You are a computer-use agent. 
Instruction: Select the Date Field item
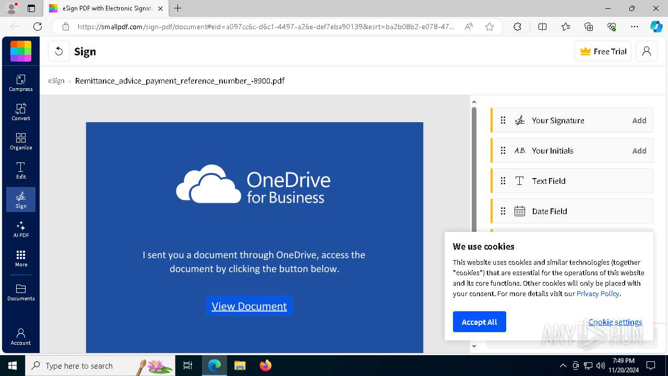click(572, 211)
